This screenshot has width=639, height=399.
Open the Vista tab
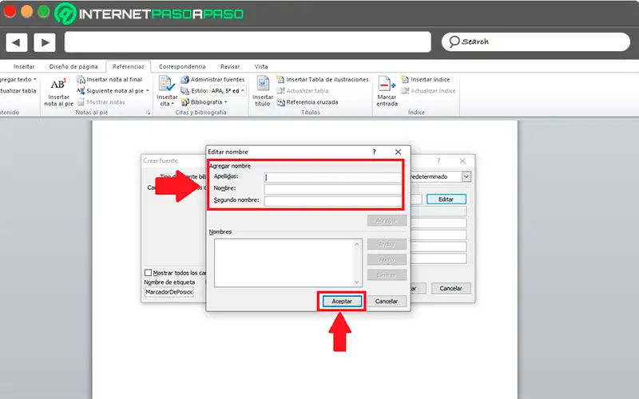tap(261, 66)
